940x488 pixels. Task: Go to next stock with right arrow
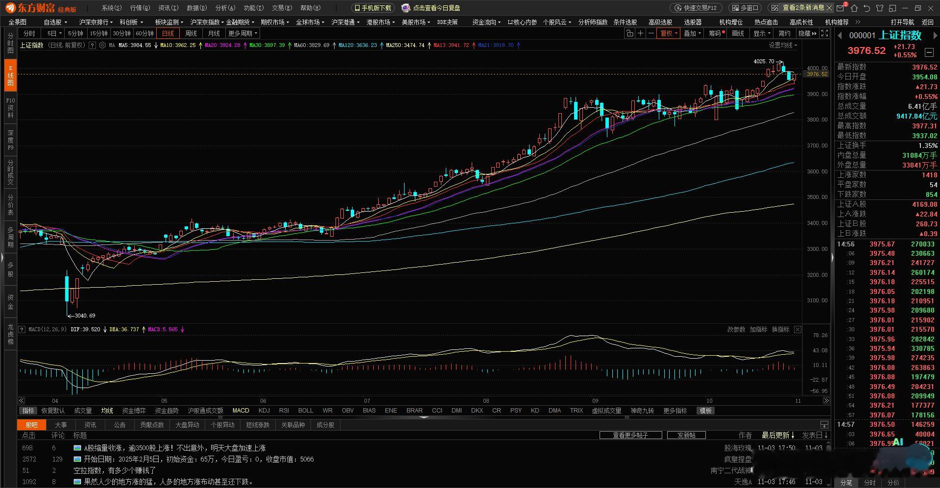[x=935, y=35]
